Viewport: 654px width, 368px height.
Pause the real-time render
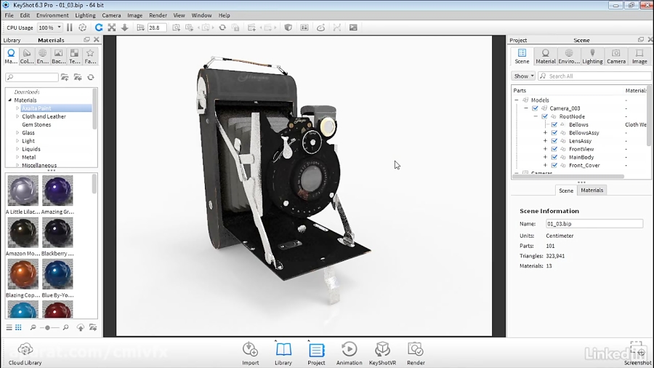tap(70, 28)
